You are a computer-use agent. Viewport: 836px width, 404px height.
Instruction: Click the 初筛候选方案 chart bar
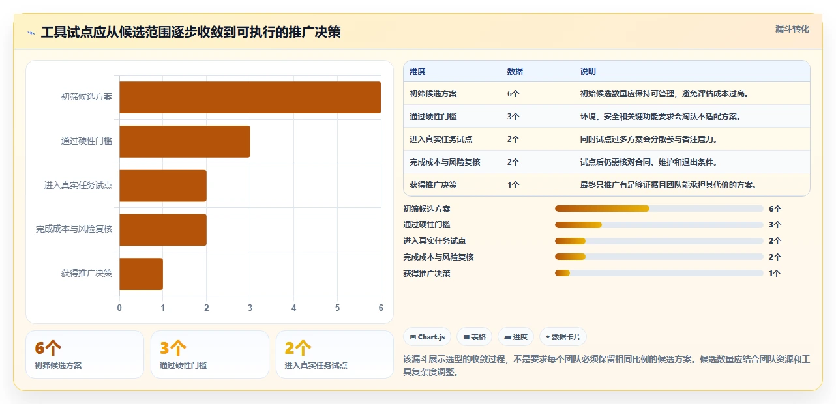tap(250, 97)
